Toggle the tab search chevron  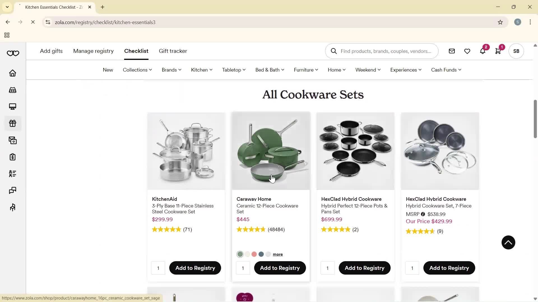7,7
